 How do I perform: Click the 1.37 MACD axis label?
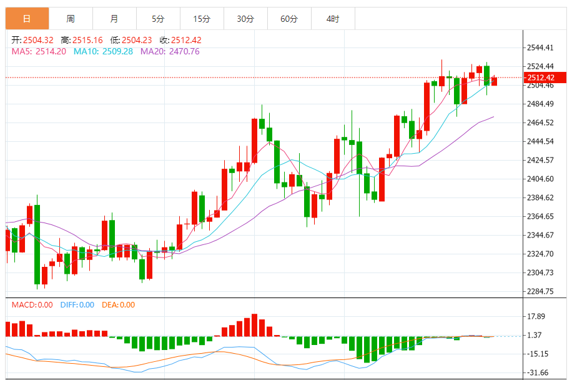[x=535, y=335]
